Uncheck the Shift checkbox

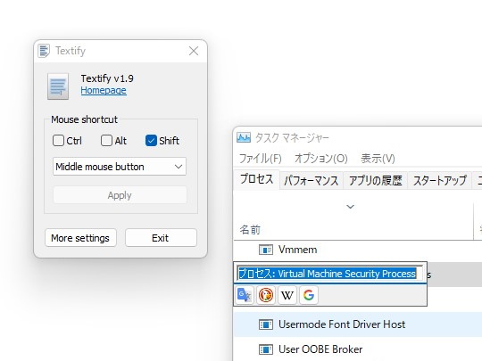(x=151, y=141)
